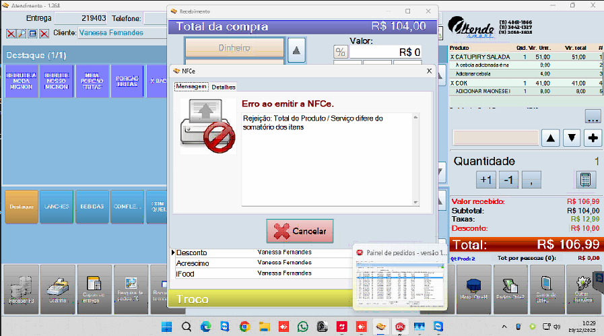604x336 pixels.
Task: Select BEBIDAS category button
Action: 92,207
